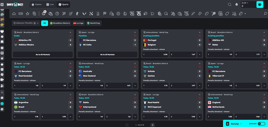This screenshot has height=127, width=268.
Task: Go to next page of matches
Action: pos(153,125)
